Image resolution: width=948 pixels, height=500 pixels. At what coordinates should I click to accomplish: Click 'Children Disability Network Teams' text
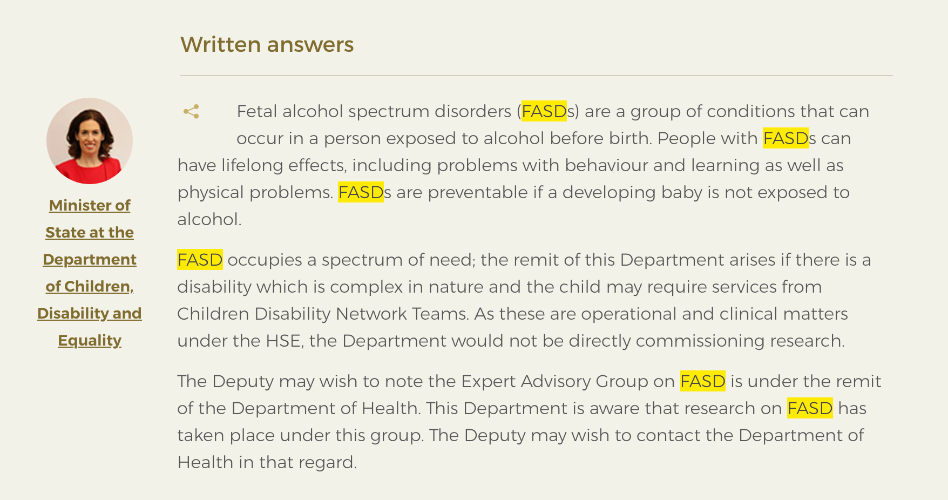[x=321, y=314]
